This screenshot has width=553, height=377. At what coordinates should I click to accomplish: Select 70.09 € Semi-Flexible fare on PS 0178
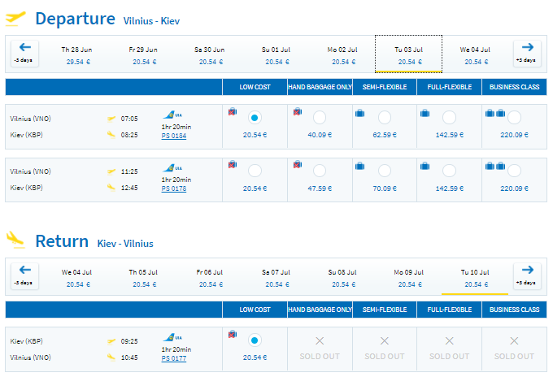pyautogui.click(x=385, y=171)
